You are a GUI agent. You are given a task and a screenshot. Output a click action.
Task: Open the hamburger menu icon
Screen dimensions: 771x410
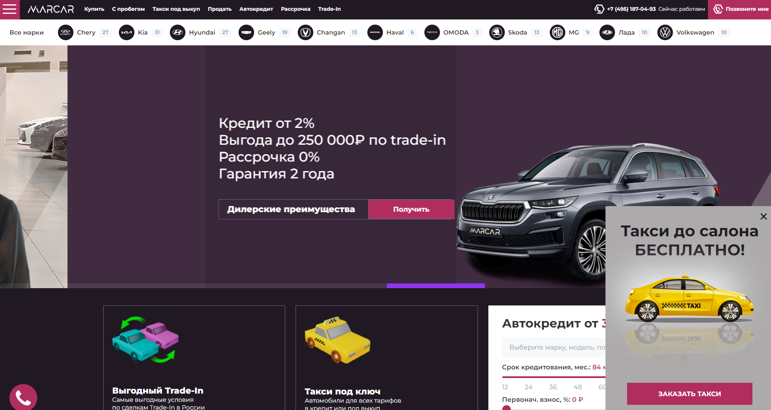[x=10, y=9]
